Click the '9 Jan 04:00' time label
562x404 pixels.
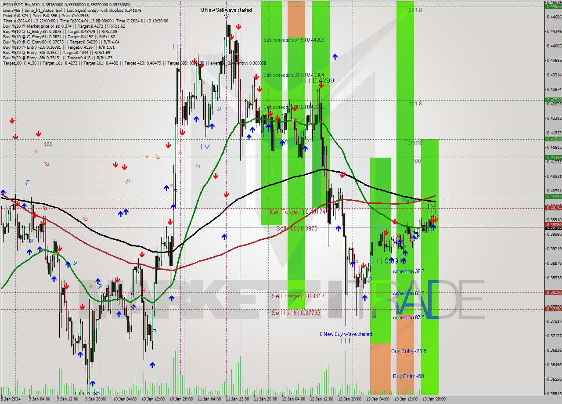(x=39, y=399)
